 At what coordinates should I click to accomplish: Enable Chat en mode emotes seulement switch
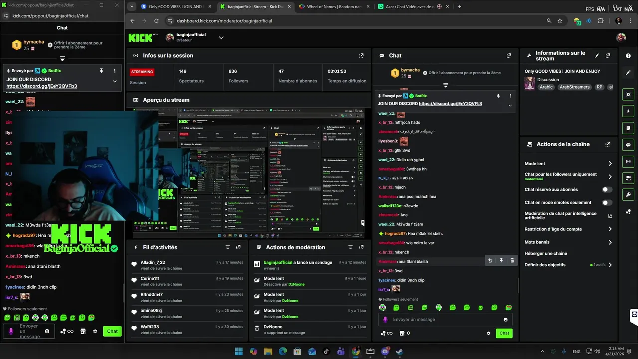coord(607,203)
